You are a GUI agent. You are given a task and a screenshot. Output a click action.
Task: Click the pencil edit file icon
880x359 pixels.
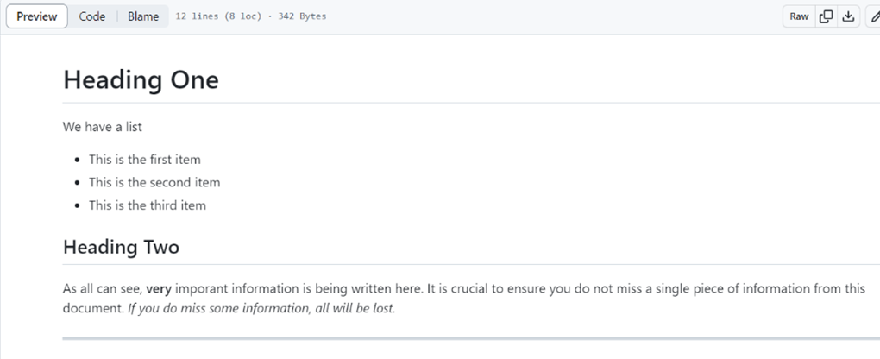tap(873, 16)
